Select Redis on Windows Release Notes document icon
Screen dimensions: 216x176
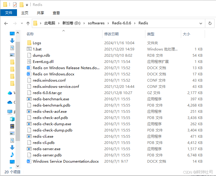tap(29, 68)
